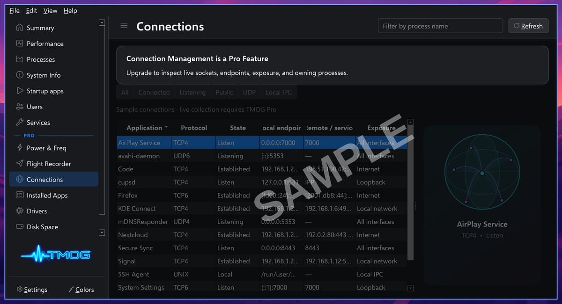Open the Flight Recorder plane icon

coord(20,164)
